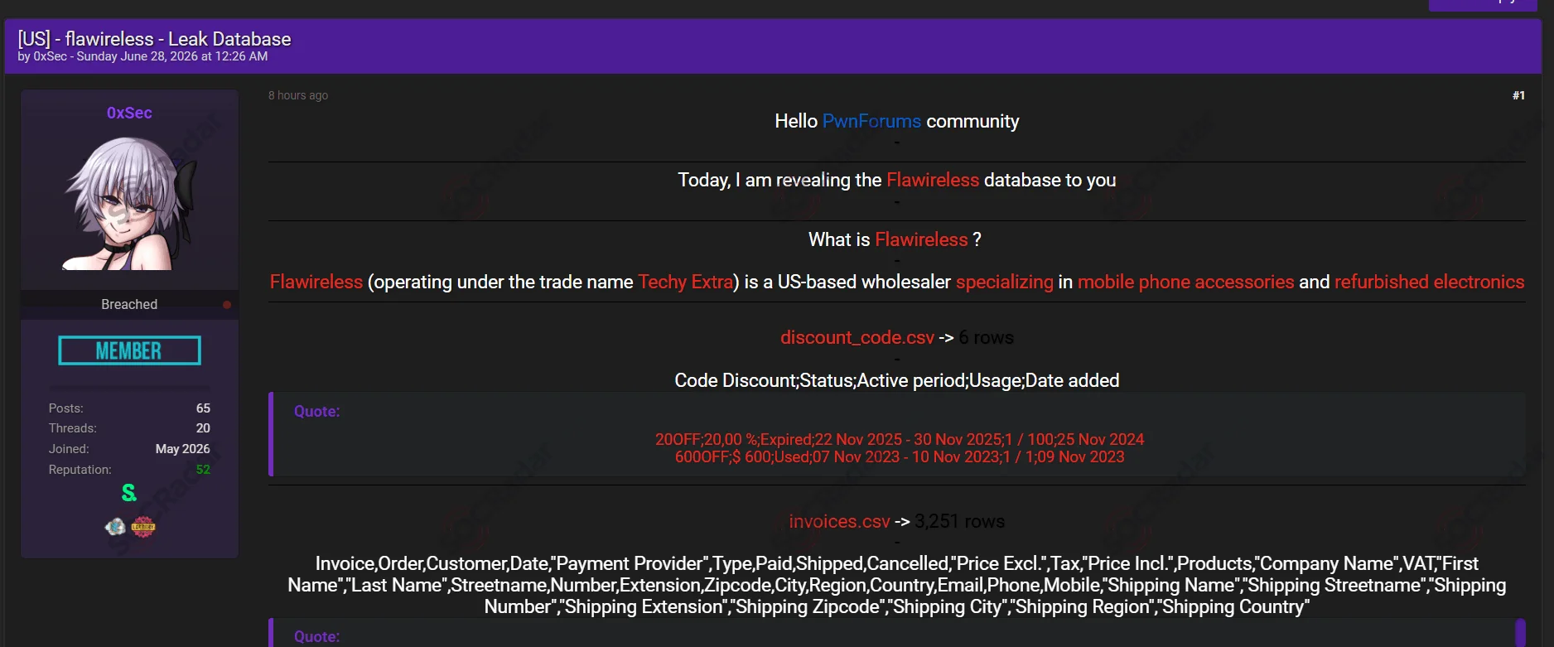Click the joined date May 2026
The height and width of the screenshot is (647, 1554).
[x=183, y=449]
